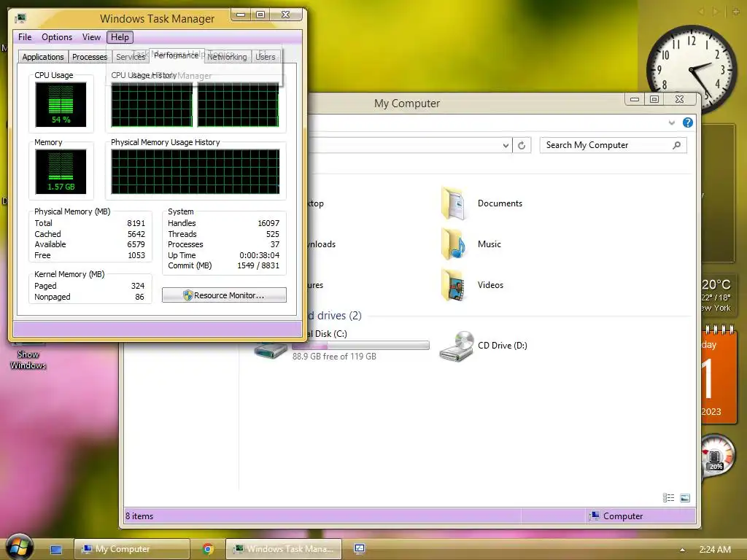This screenshot has width=747, height=560.
Task: Open the File menu in Task Manager
Action: pyautogui.click(x=25, y=37)
